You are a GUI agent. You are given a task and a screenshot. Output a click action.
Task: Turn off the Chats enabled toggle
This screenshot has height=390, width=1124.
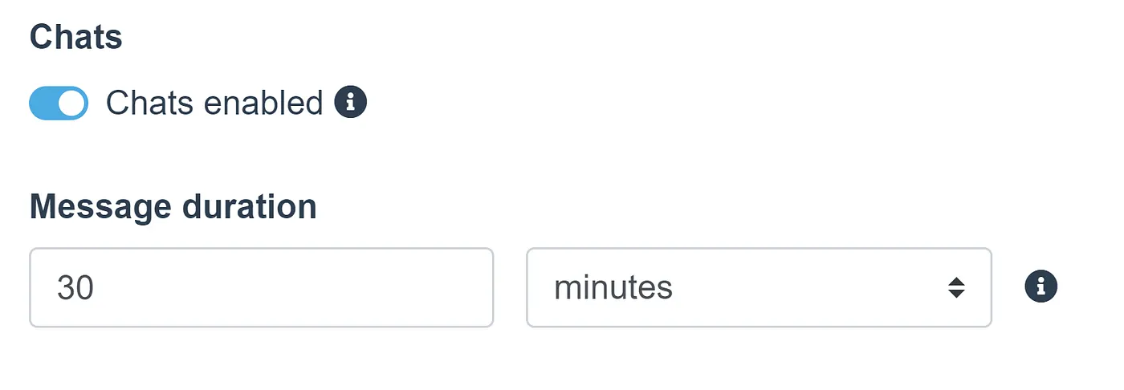click(x=59, y=104)
